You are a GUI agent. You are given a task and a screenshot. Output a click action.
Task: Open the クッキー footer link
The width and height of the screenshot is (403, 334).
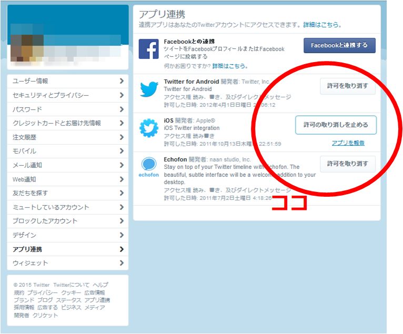[x=71, y=292]
